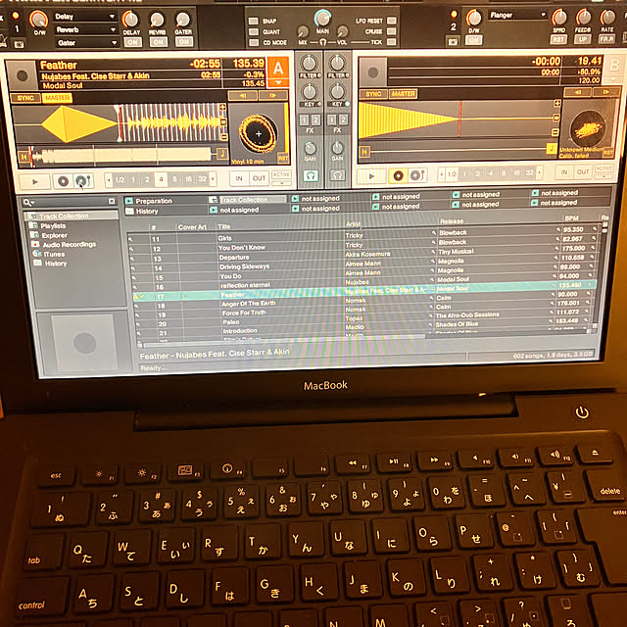Toggle CD MODE checkbox

point(253,42)
